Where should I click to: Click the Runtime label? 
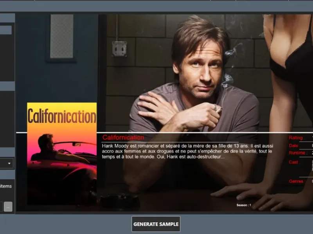[x=297, y=153]
